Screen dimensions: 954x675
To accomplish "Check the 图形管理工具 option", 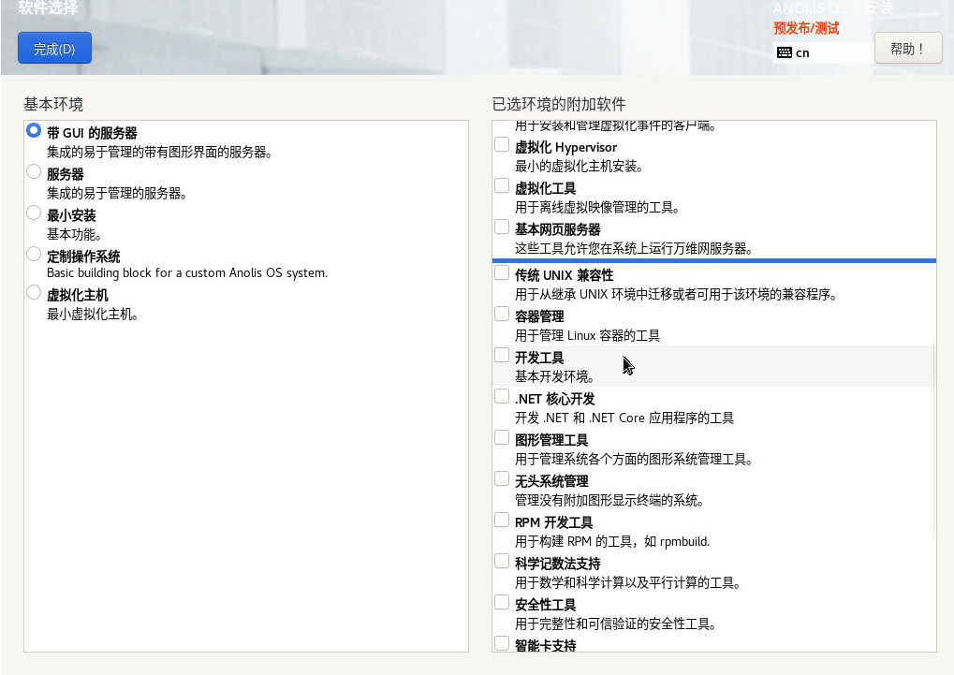I will click(x=502, y=438).
